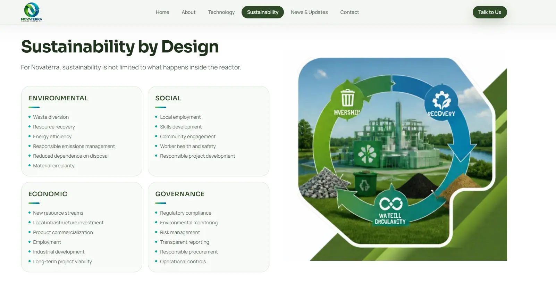The image size is (556, 299).
Task: Go to the Home page
Action: (162, 12)
